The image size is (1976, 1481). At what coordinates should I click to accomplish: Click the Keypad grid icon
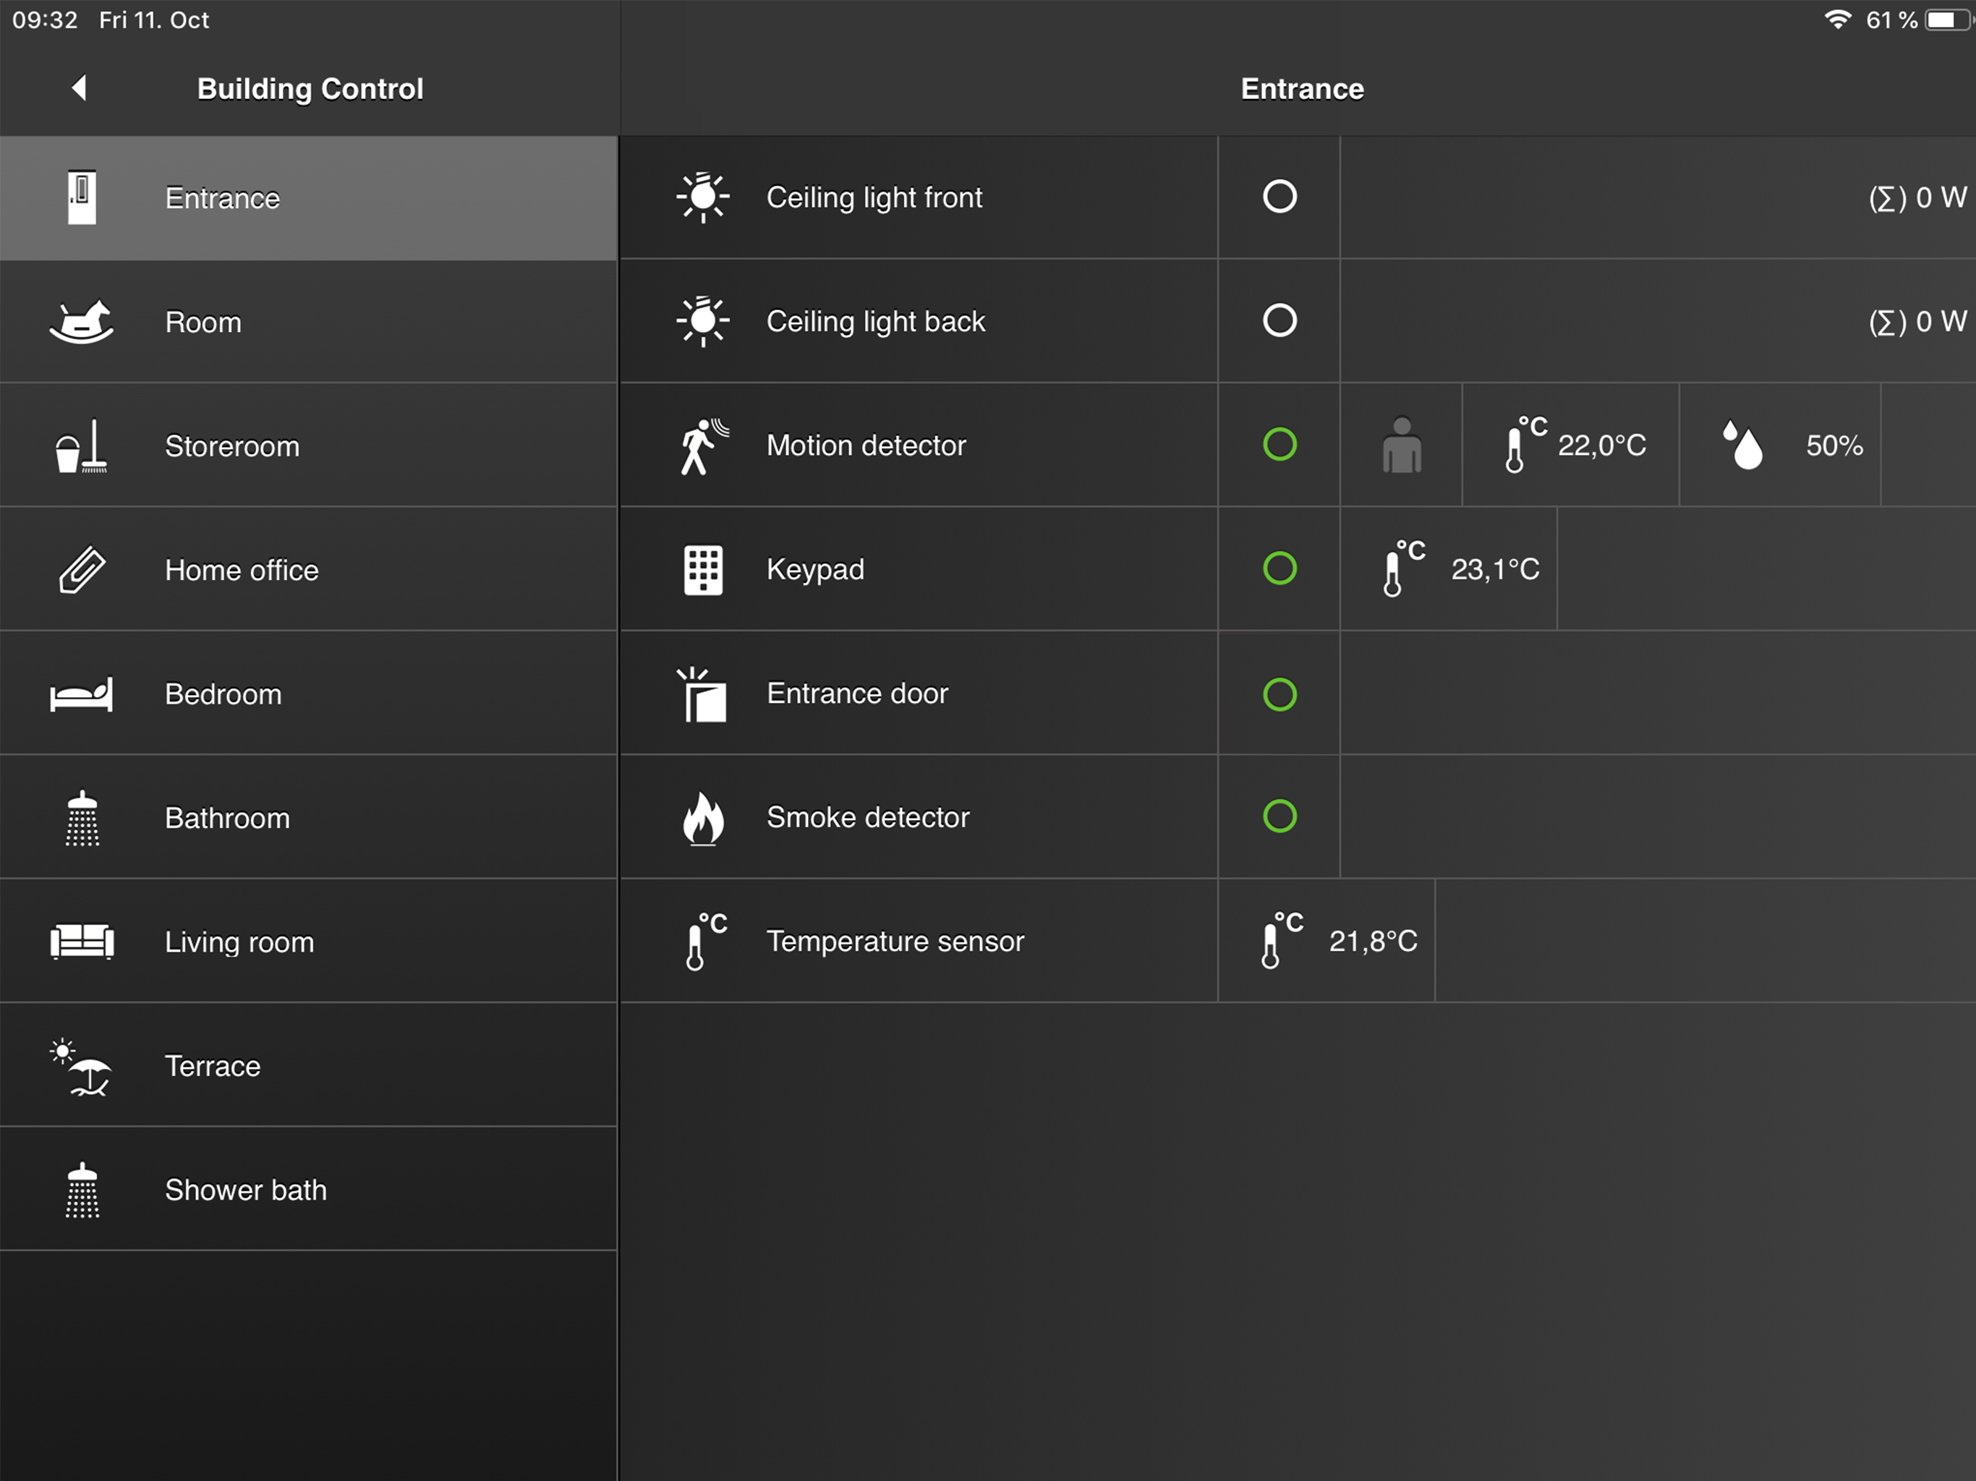coord(703,569)
